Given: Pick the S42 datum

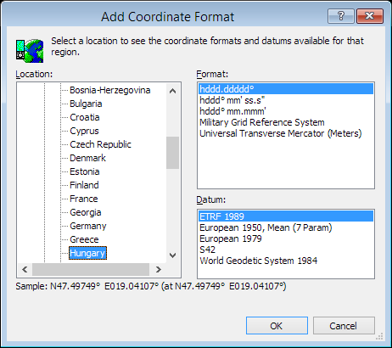Looking at the screenshot, I should tap(286, 250).
